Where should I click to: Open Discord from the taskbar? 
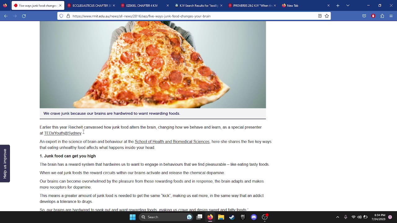coord(254,217)
